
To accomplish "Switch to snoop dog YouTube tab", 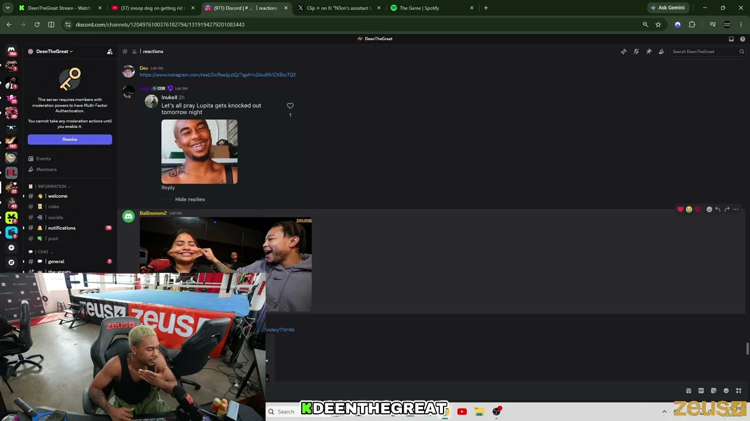I will (154, 8).
